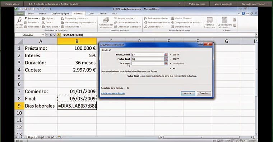Select cell A7 Comienzo:
273x142 pixels.
(x=41, y=91)
